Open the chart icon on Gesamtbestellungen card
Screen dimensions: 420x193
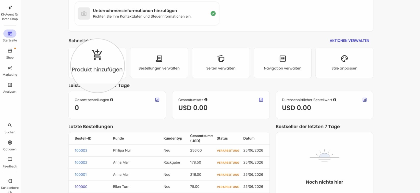tap(157, 100)
